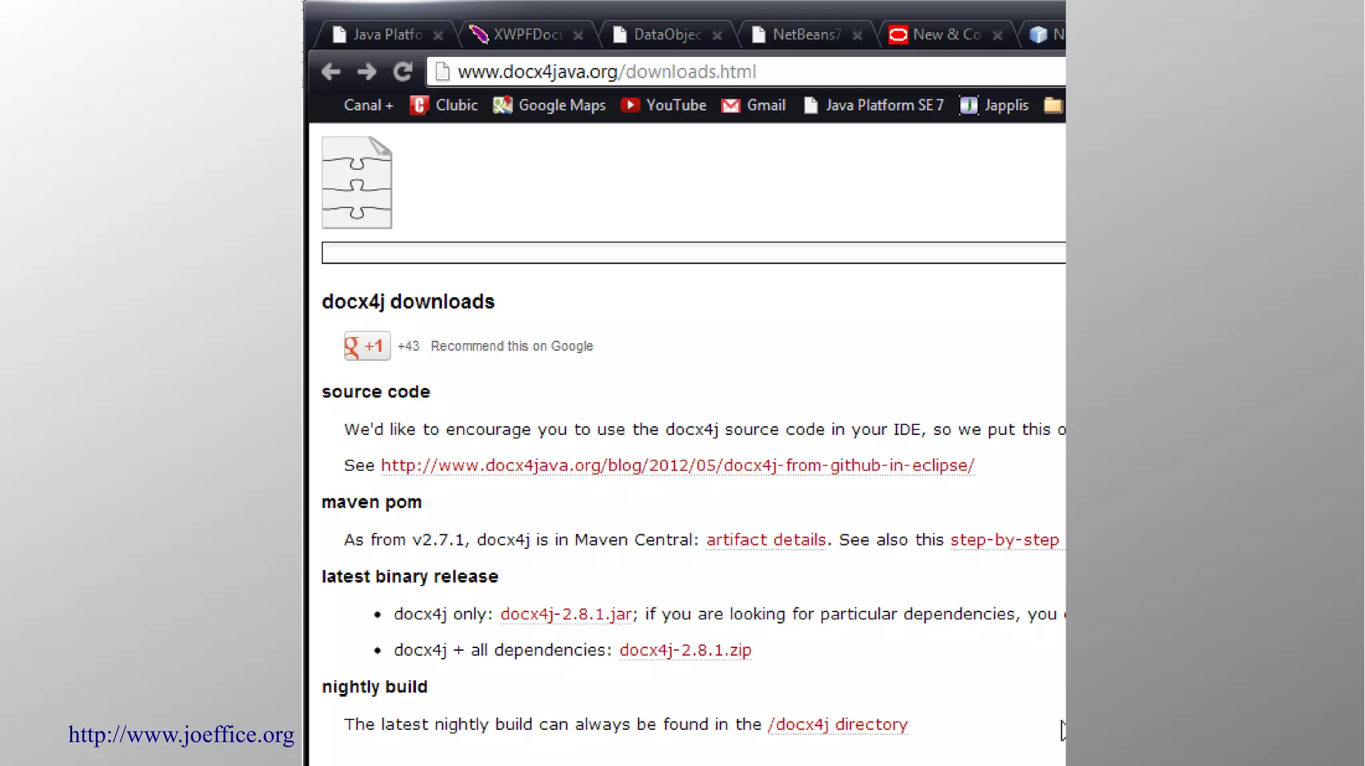1365x766 pixels.
Task: Click the address bar URL field
Action: coord(733,71)
